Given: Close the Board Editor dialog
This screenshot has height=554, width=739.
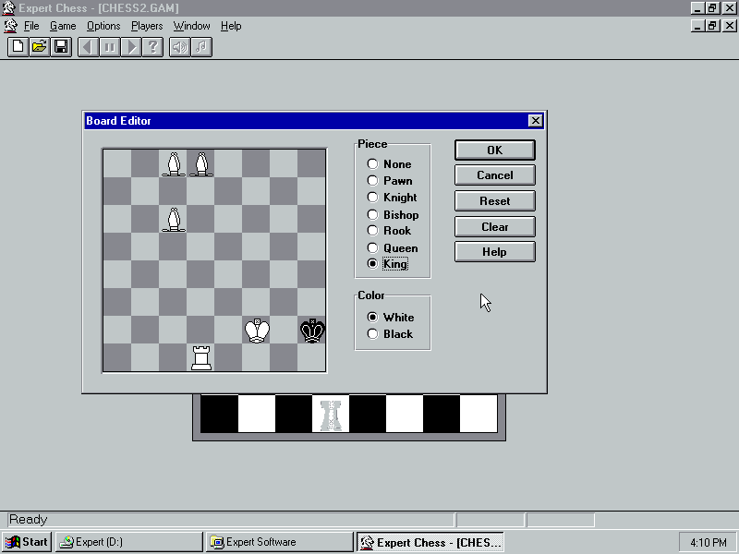Looking at the screenshot, I should [536, 121].
